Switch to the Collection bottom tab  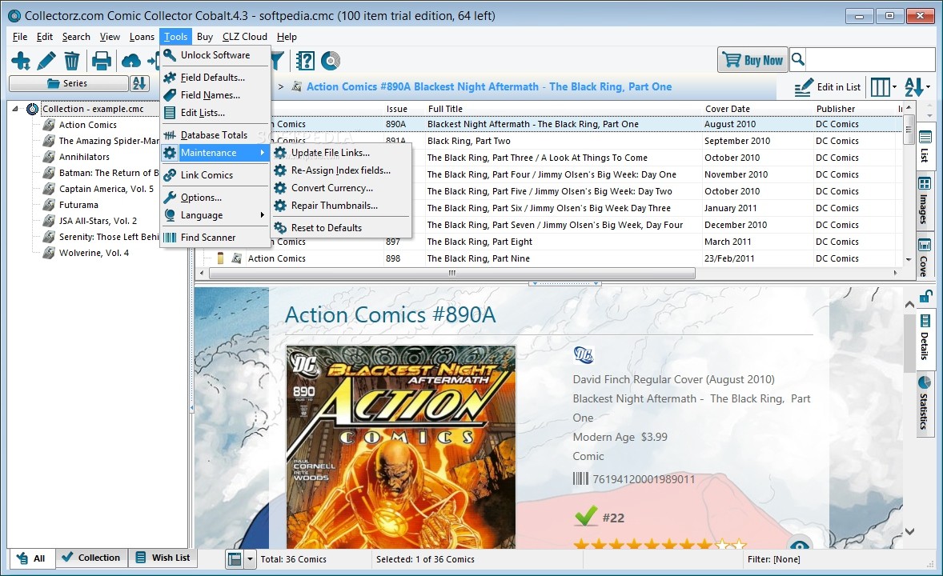click(91, 558)
